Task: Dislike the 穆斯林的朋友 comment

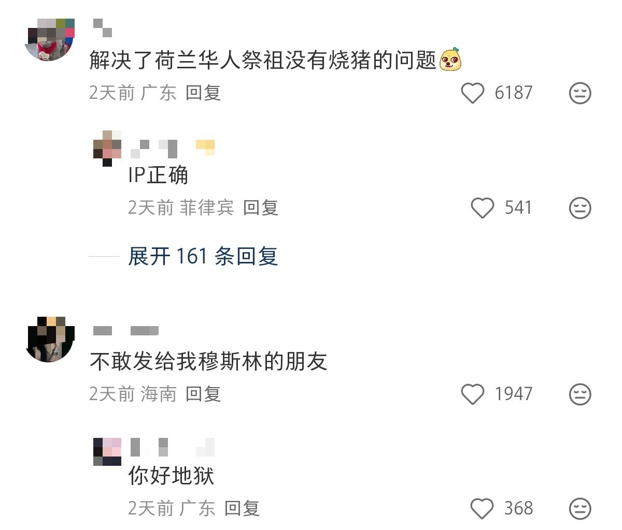Action: click(580, 394)
